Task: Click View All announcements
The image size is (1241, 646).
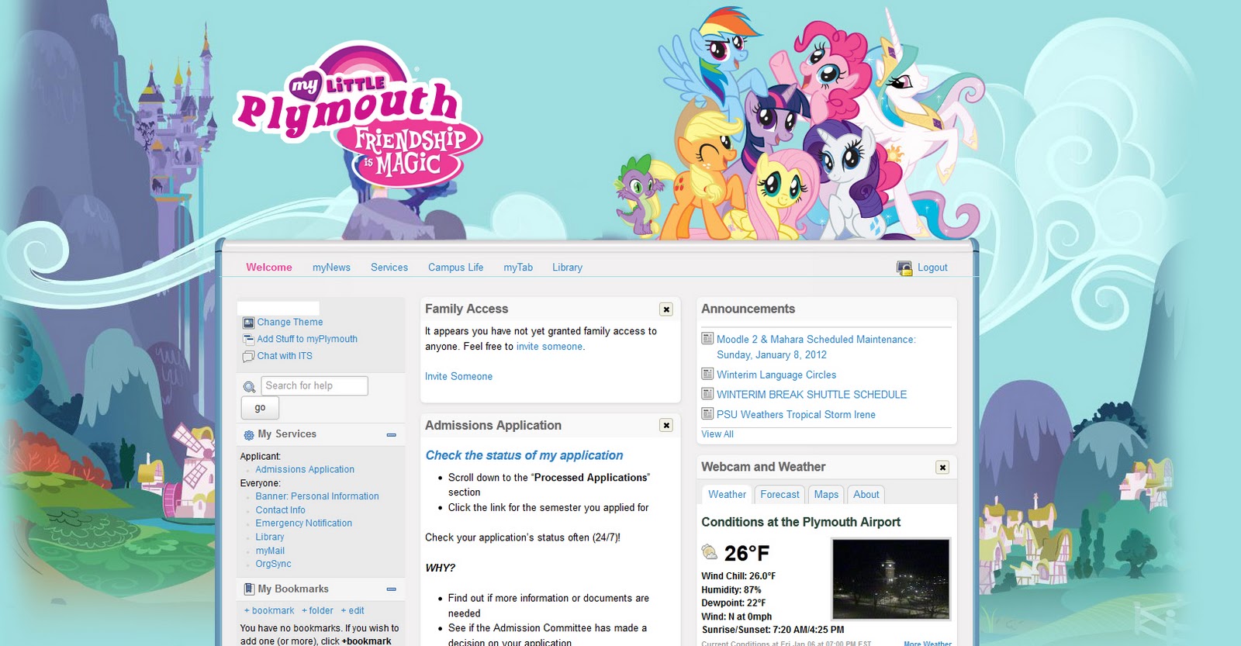Action: (x=717, y=434)
